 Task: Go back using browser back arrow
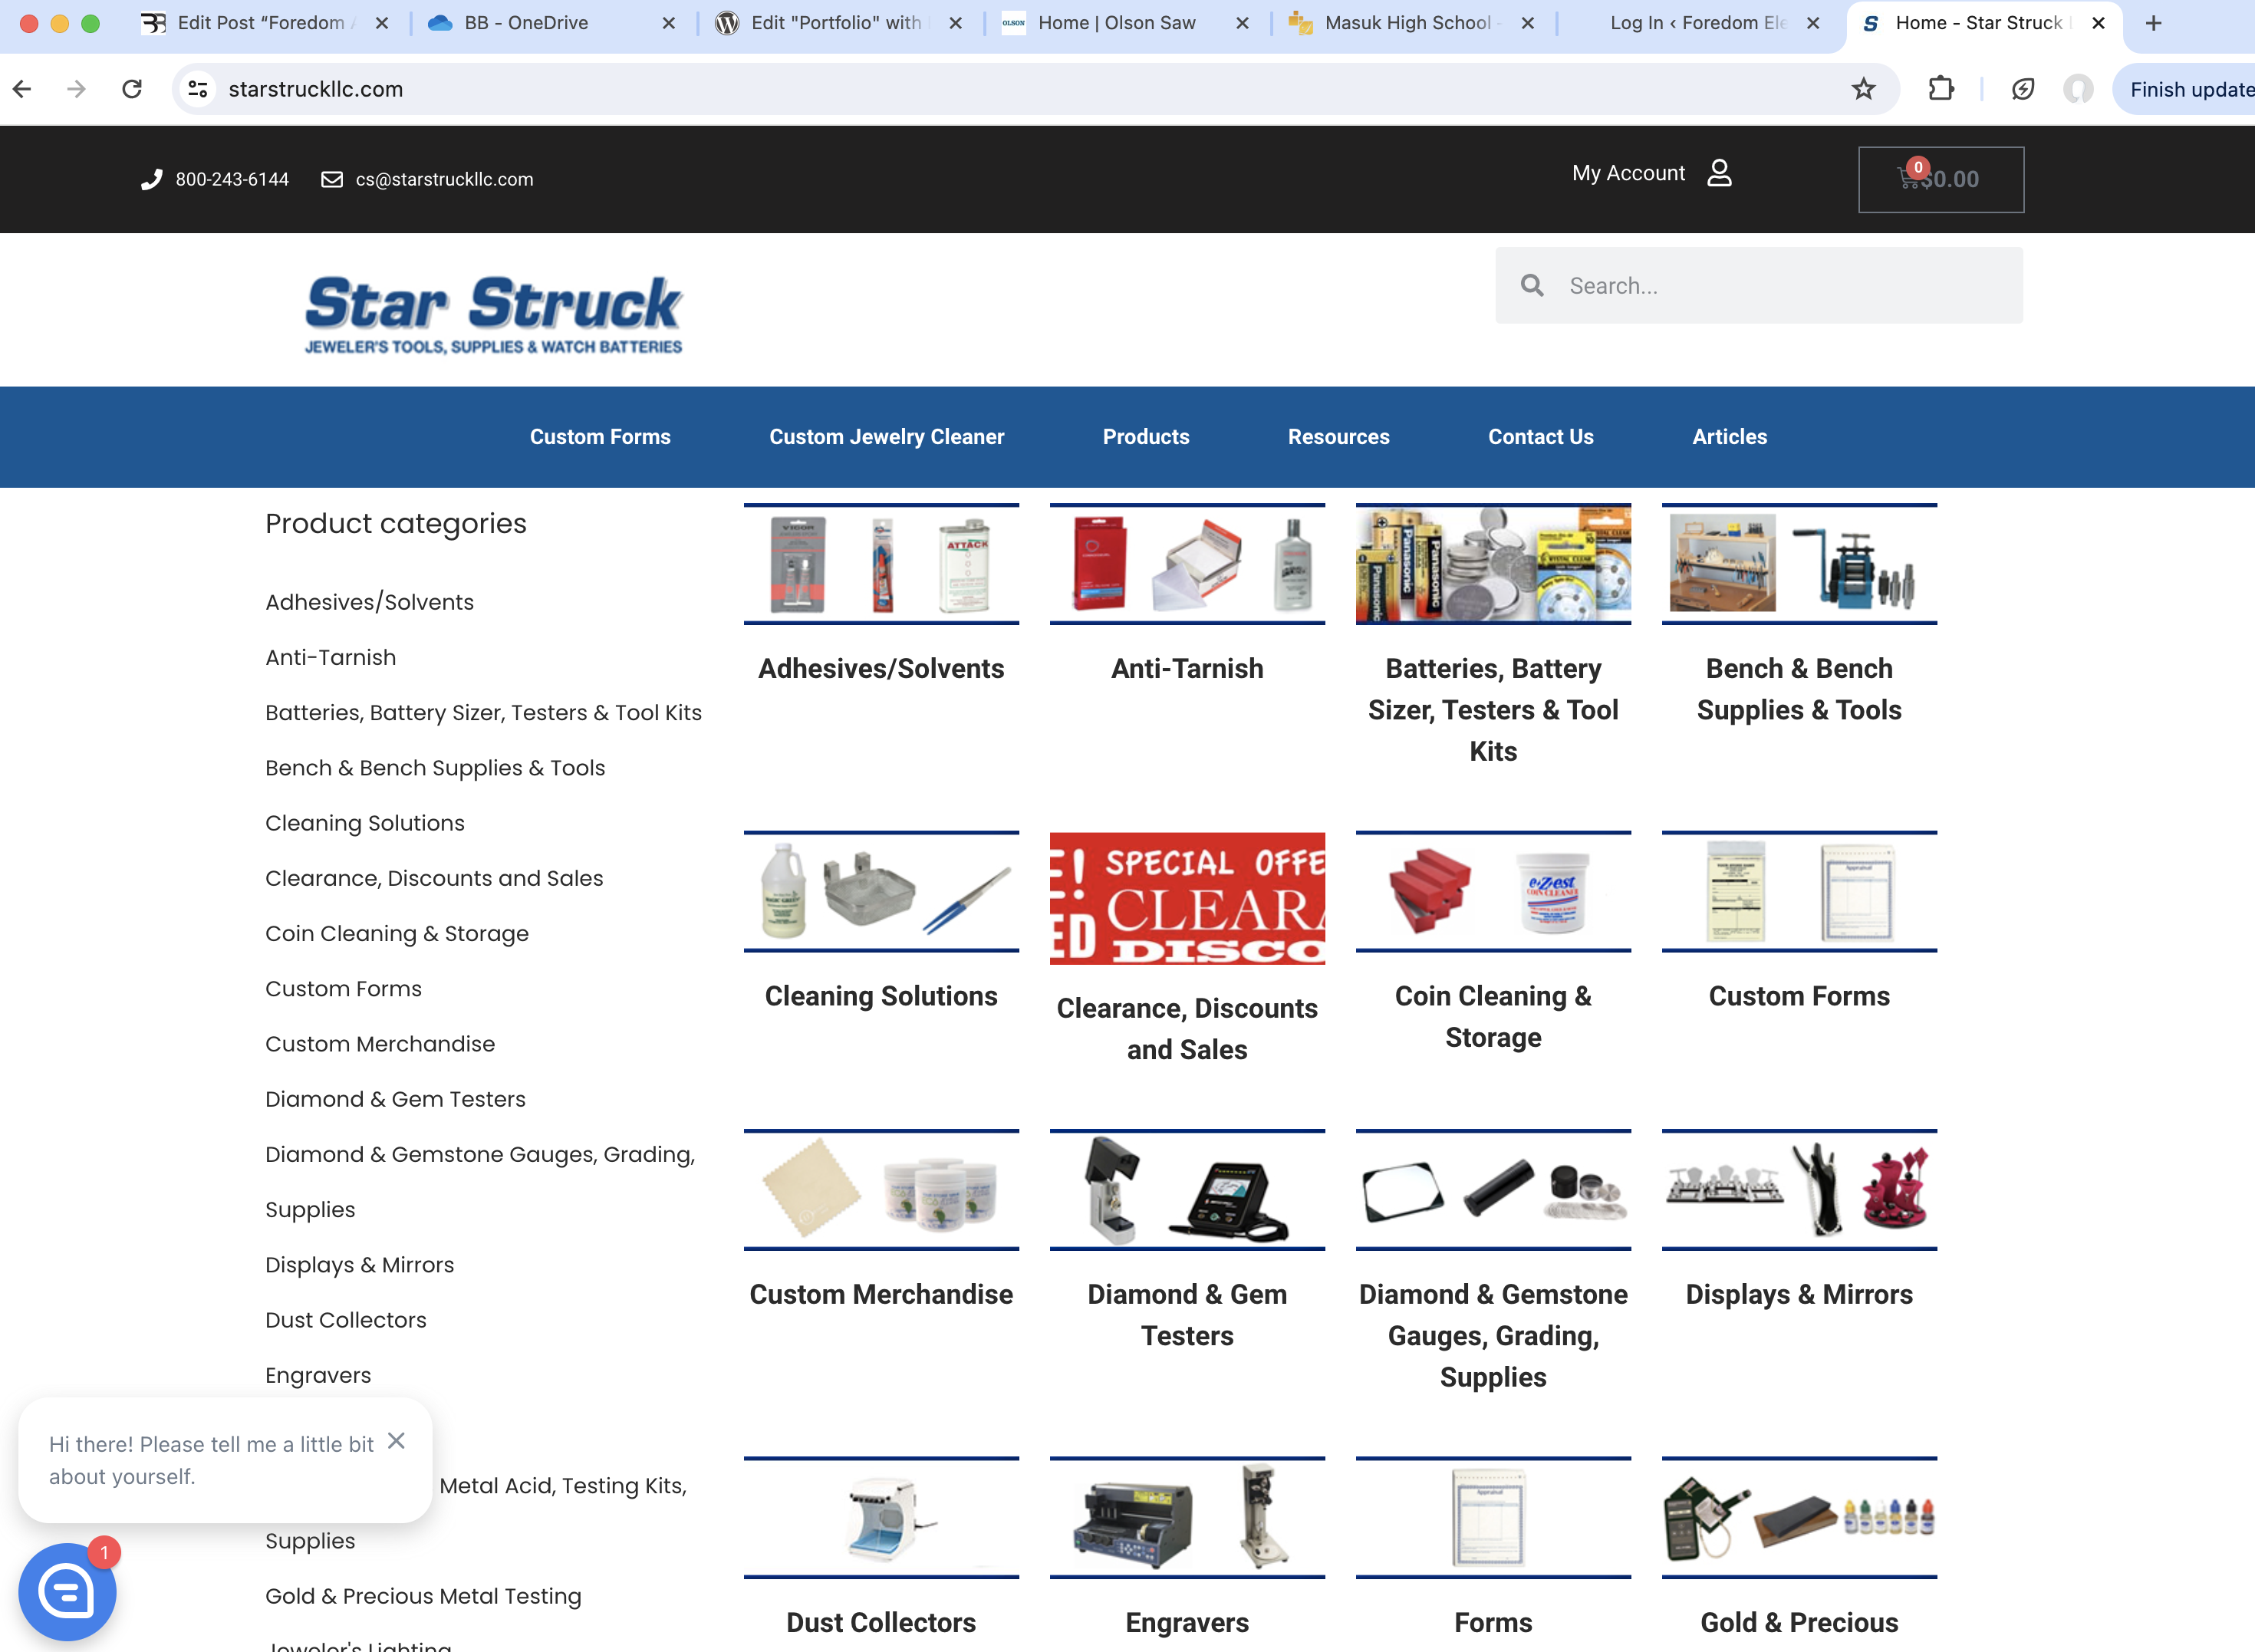pyautogui.click(x=22, y=89)
